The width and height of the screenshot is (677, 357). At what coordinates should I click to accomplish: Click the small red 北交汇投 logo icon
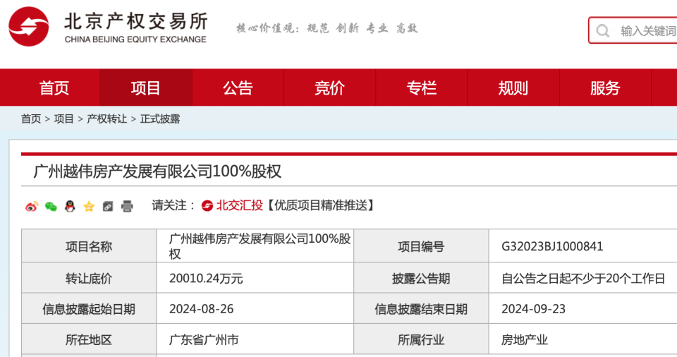(x=207, y=206)
